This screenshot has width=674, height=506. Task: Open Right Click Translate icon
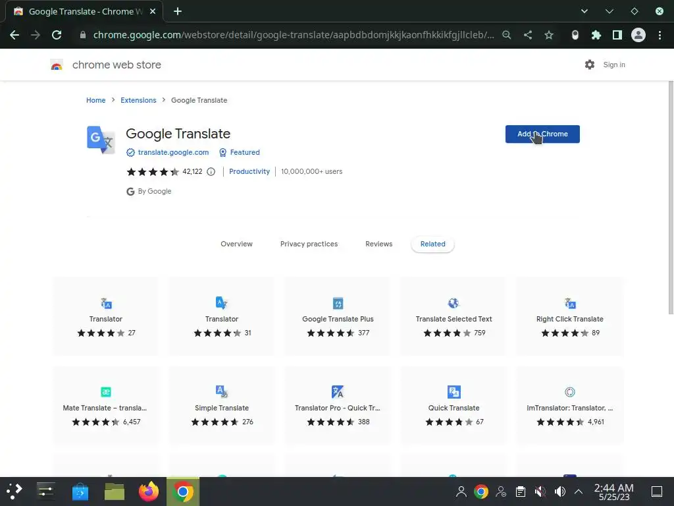click(x=570, y=303)
